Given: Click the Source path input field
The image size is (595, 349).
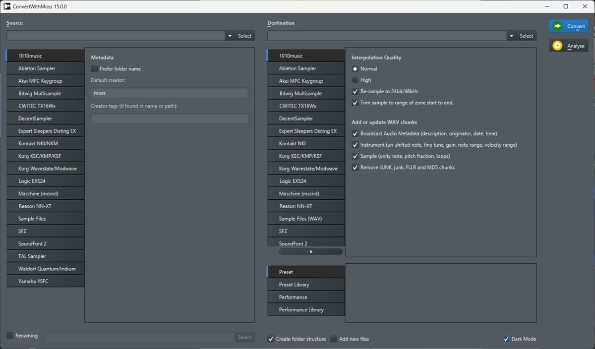Looking at the screenshot, I should click(x=116, y=36).
